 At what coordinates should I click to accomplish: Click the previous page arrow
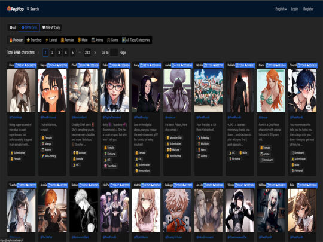point(39,53)
